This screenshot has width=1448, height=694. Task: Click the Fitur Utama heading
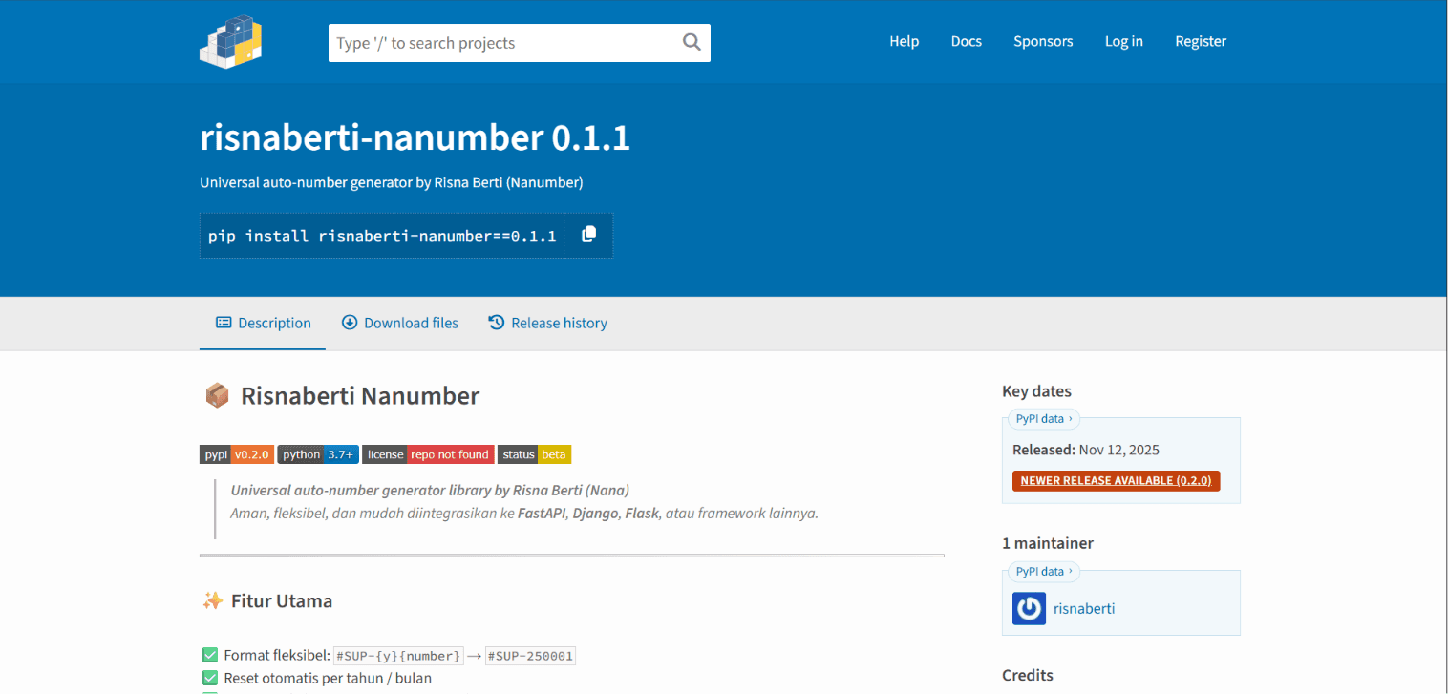282,600
